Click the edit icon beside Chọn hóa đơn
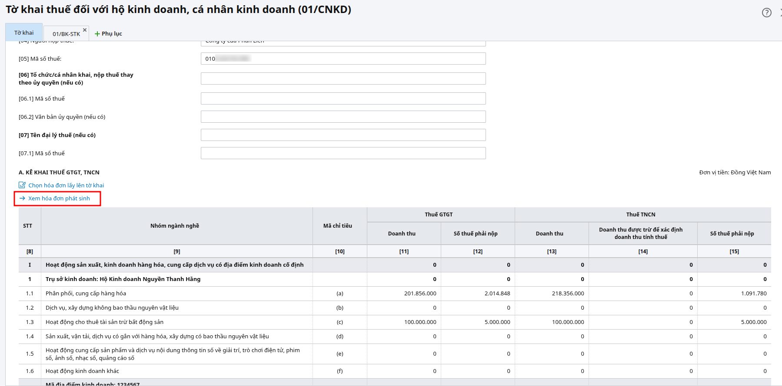782x386 pixels. click(x=22, y=185)
